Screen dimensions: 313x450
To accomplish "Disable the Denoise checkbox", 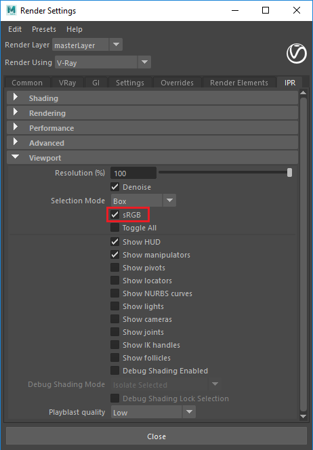I will [x=115, y=187].
